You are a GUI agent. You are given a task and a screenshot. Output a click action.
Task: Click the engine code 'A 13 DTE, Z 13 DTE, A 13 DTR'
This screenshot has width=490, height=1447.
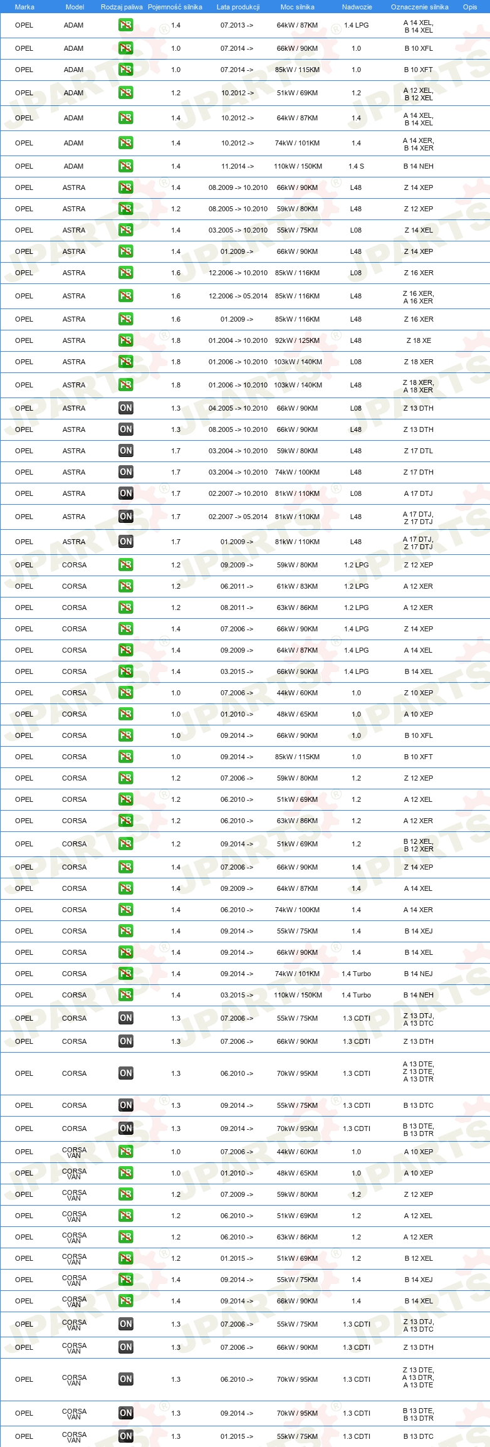(x=419, y=1071)
